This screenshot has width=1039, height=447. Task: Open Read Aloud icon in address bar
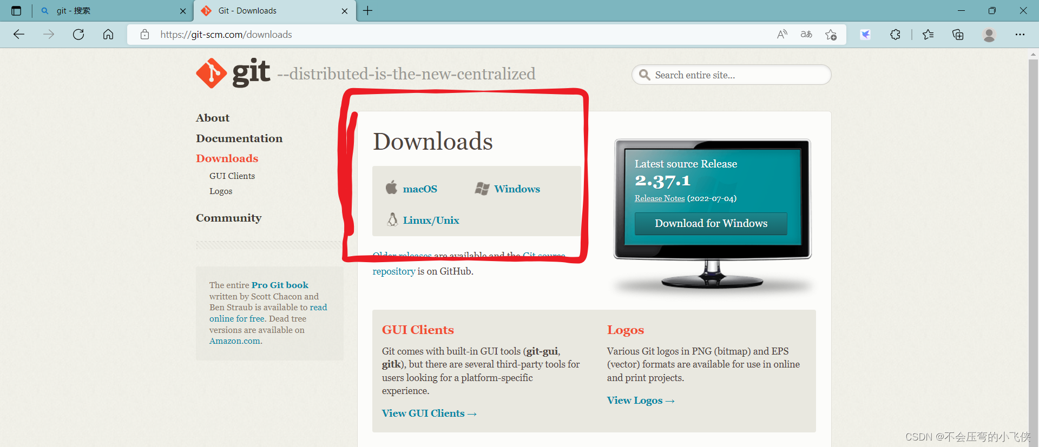(782, 35)
